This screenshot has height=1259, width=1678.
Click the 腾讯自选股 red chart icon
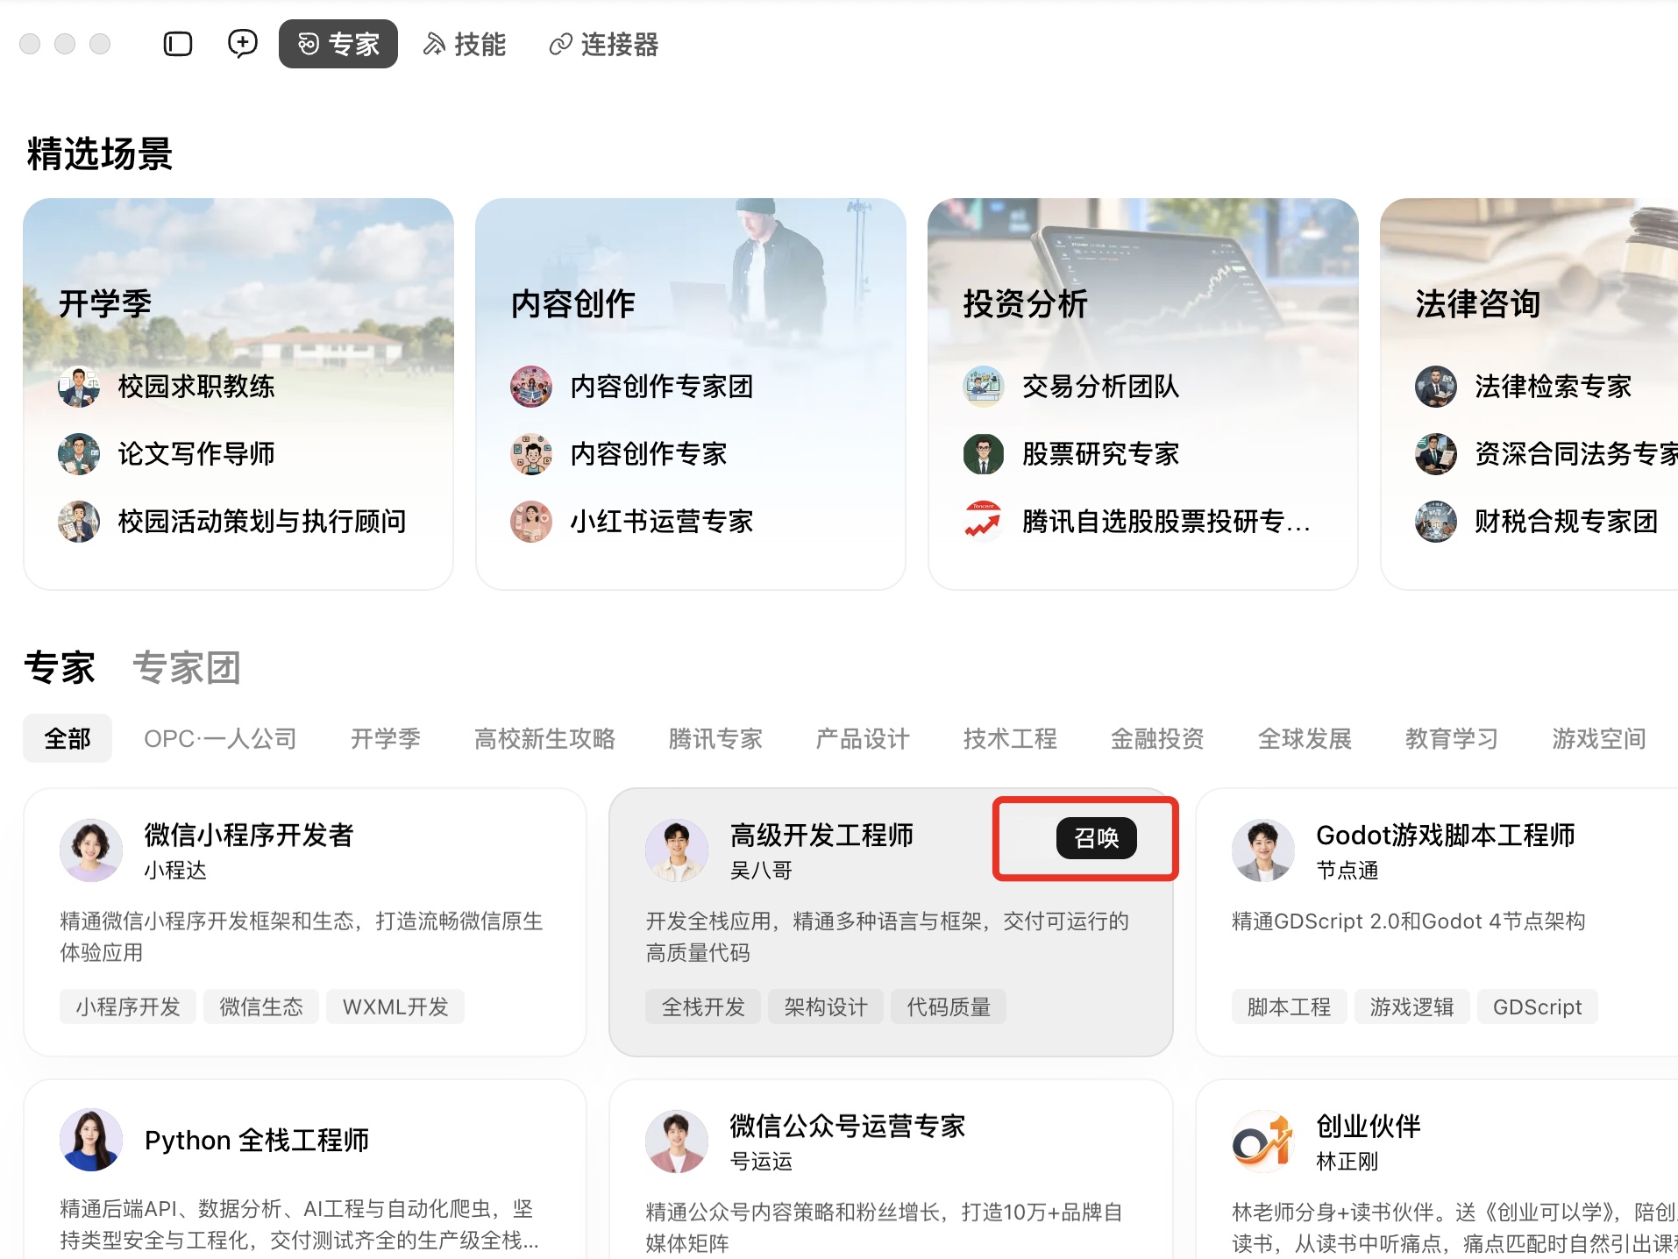984,522
